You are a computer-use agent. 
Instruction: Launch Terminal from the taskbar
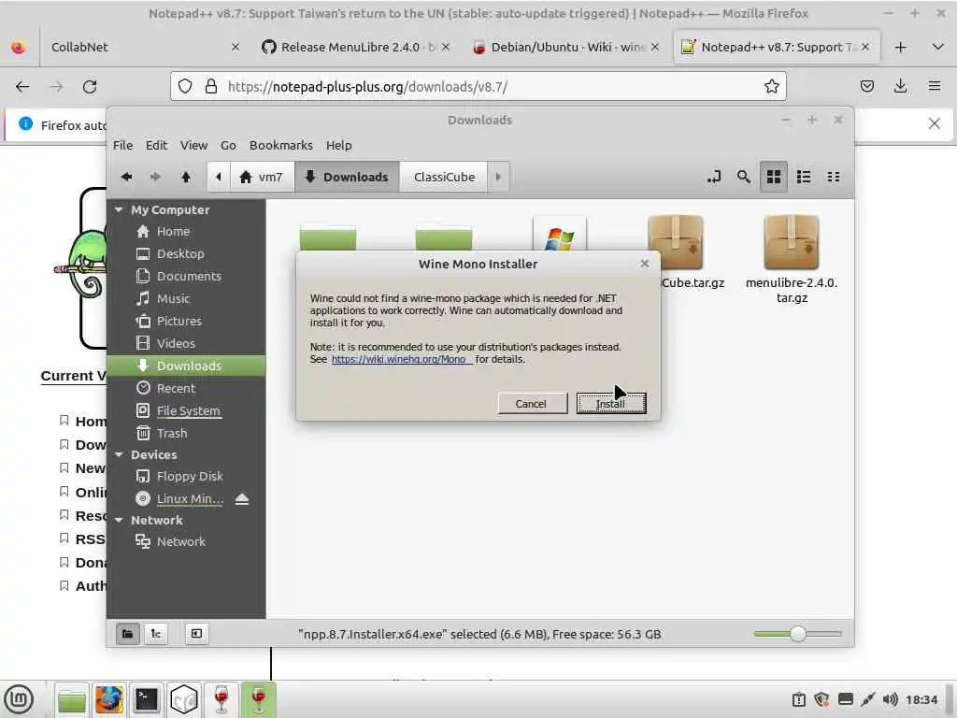pos(147,699)
